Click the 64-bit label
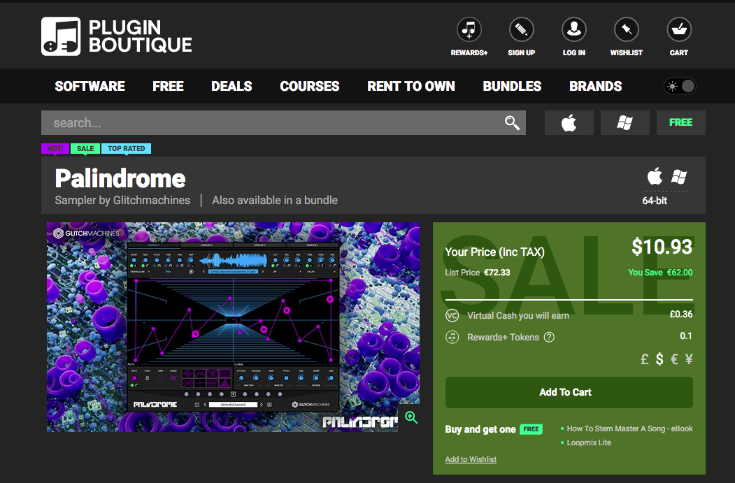This screenshot has height=483, width=735. click(655, 201)
